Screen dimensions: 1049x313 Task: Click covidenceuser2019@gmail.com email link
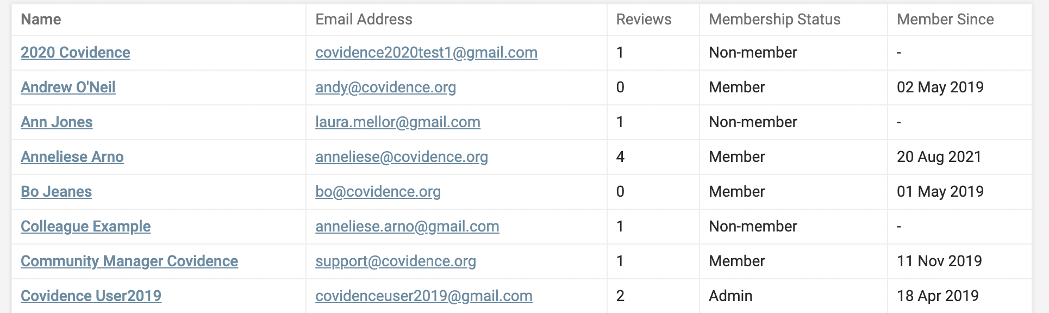click(x=423, y=296)
